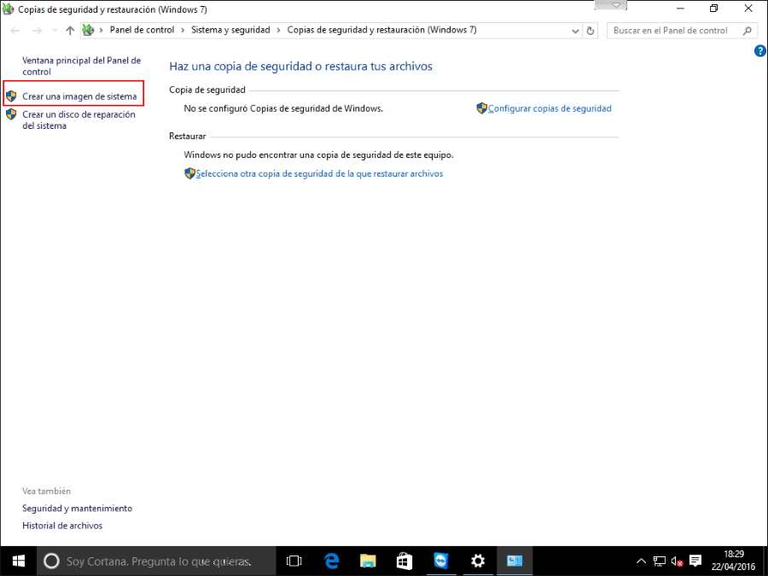Screen dimensions: 768x576
Task: Open TeamViewer from taskbar
Action: click(441, 561)
